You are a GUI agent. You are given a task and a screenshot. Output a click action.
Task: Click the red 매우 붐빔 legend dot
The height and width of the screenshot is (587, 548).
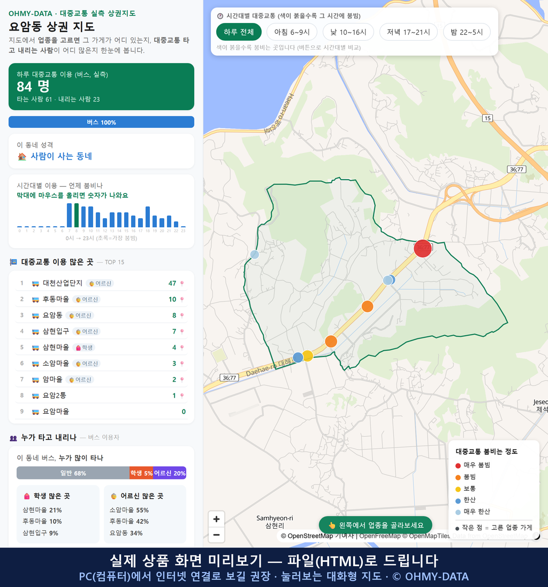(458, 466)
